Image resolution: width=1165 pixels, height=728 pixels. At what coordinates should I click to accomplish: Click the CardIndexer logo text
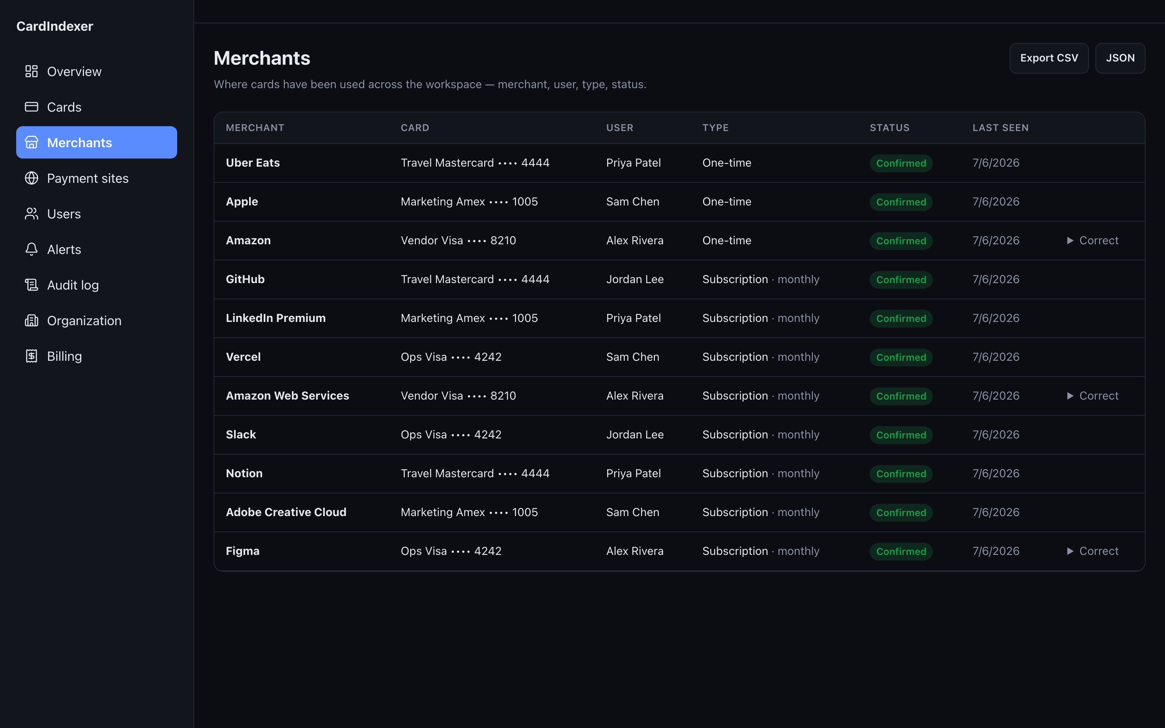point(55,26)
